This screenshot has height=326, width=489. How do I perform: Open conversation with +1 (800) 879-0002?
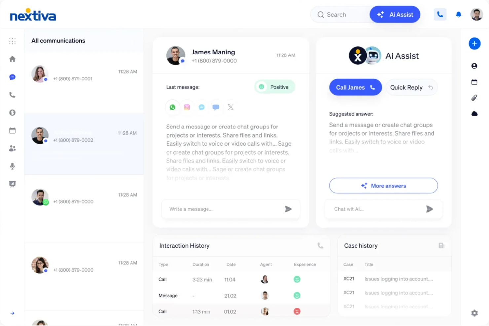click(84, 144)
